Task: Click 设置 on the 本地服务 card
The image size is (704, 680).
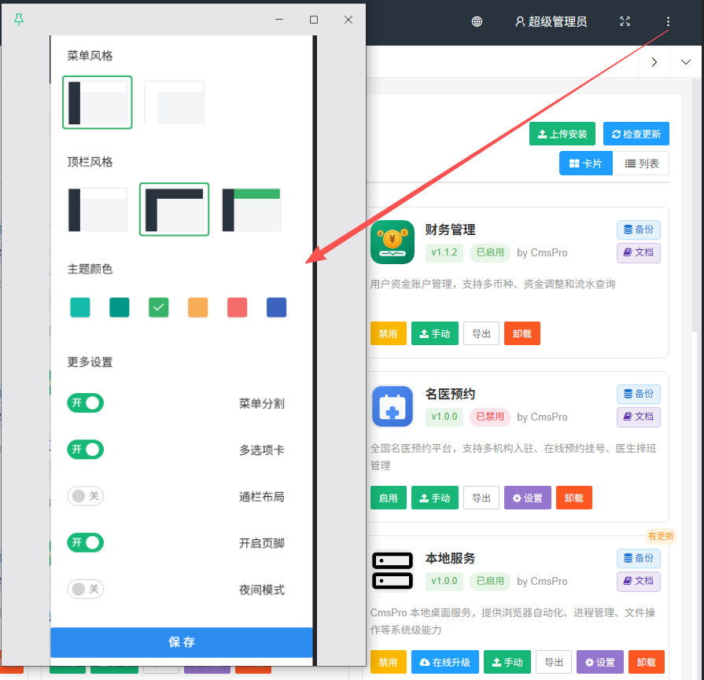Action: pos(600,662)
